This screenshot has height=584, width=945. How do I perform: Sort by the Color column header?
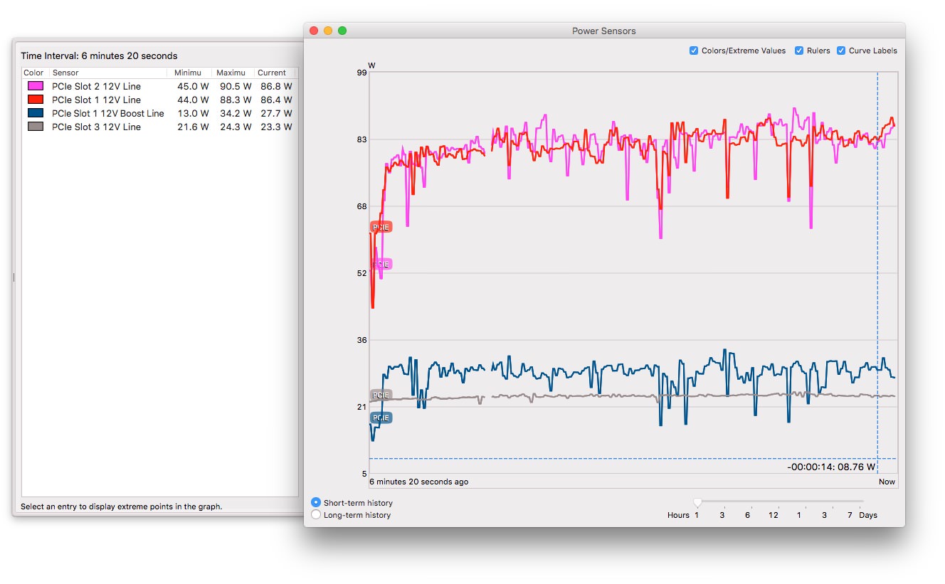[x=36, y=73]
